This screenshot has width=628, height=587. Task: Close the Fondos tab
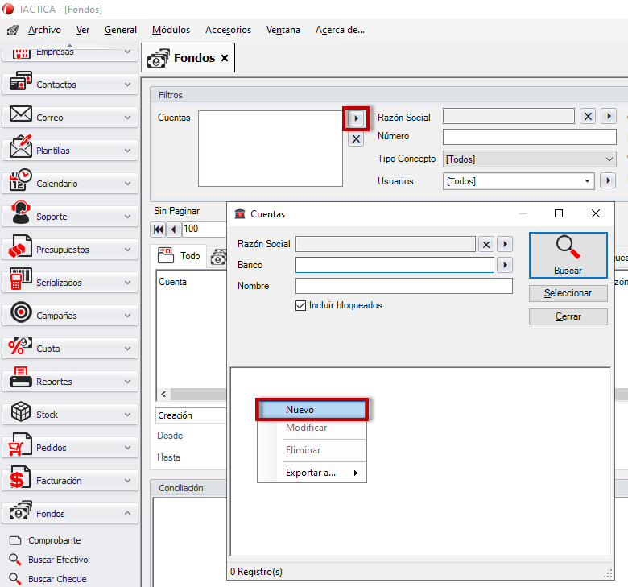(x=225, y=58)
